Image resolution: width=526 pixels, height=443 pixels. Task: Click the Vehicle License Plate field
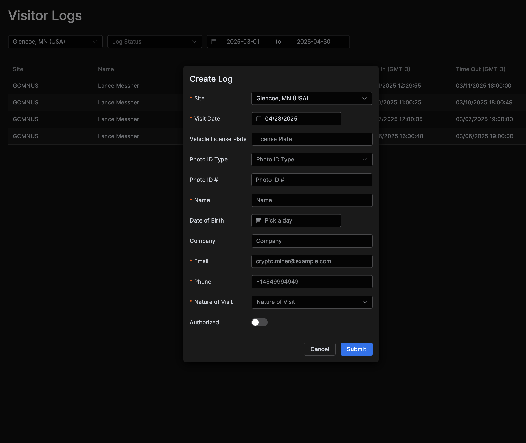[312, 139]
